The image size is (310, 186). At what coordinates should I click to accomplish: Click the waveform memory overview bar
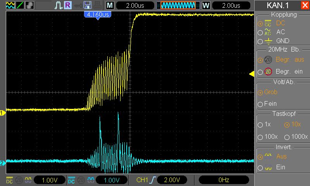pos(178,5)
